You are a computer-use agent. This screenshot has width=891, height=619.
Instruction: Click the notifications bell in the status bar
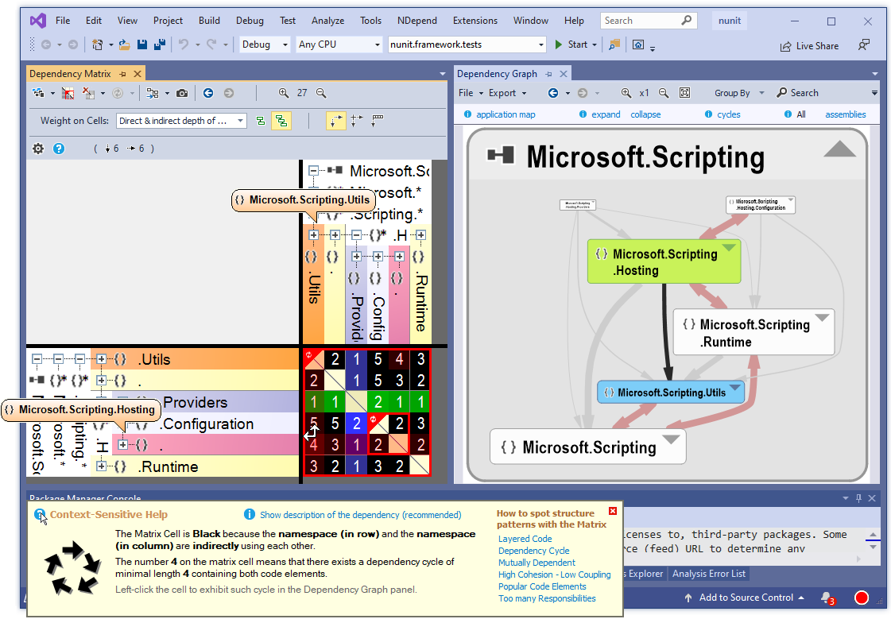(827, 598)
